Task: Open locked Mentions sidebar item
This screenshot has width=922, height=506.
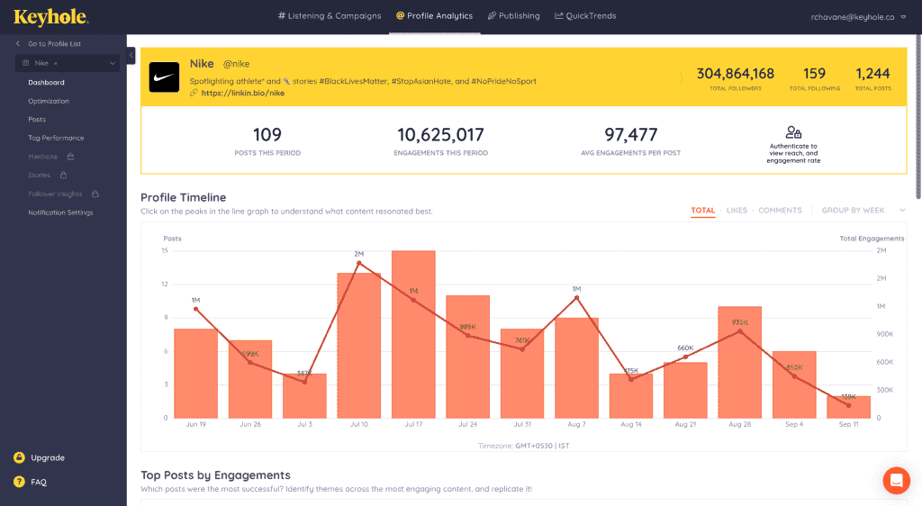Action: point(43,157)
